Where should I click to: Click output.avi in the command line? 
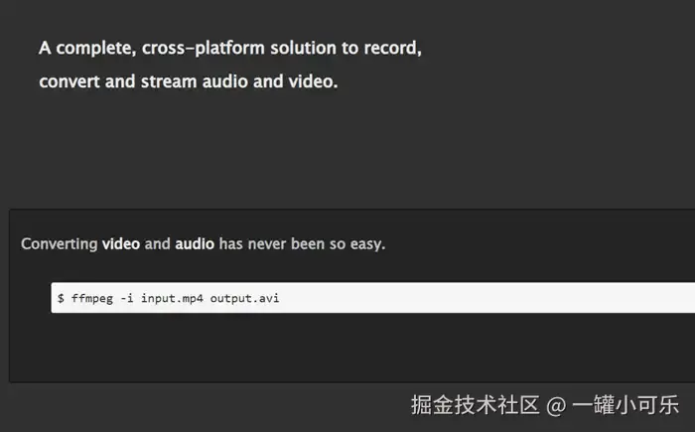tap(245, 298)
